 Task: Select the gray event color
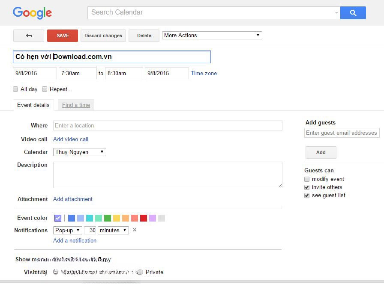pyautogui.click(x=162, y=218)
